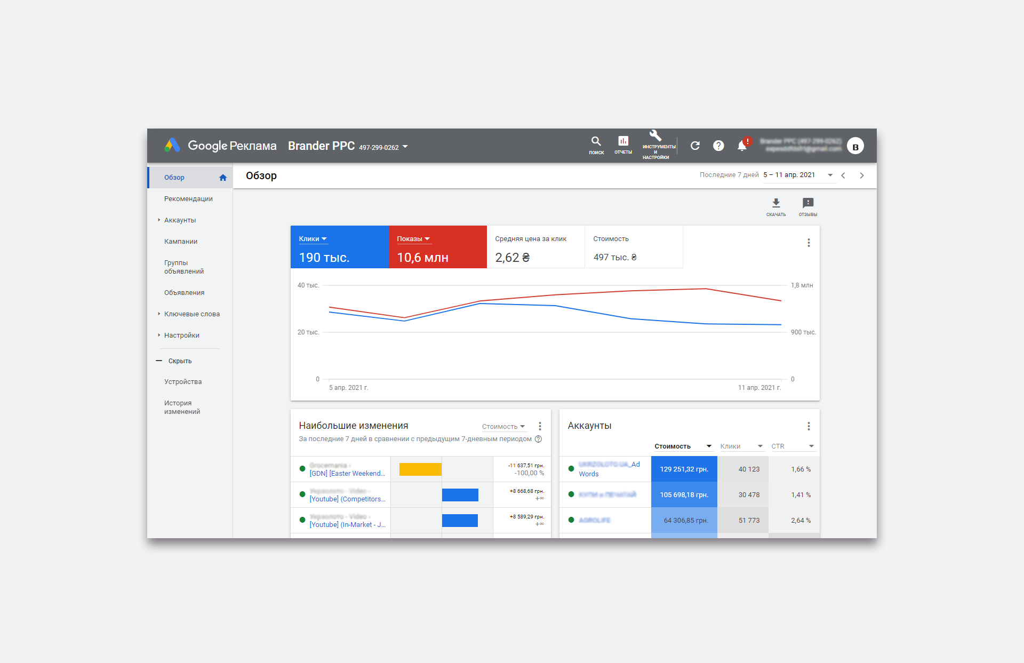The width and height of the screenshot is (1024, 663).
Task: Collapse sidebar section with Скрыть
Action: 180,361
